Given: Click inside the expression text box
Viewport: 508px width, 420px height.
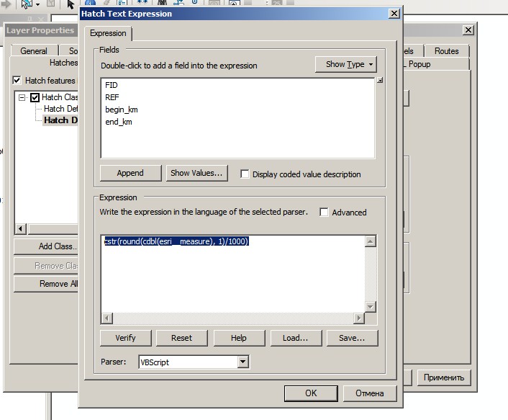Looking at the screenshot, I should (232, 274).
